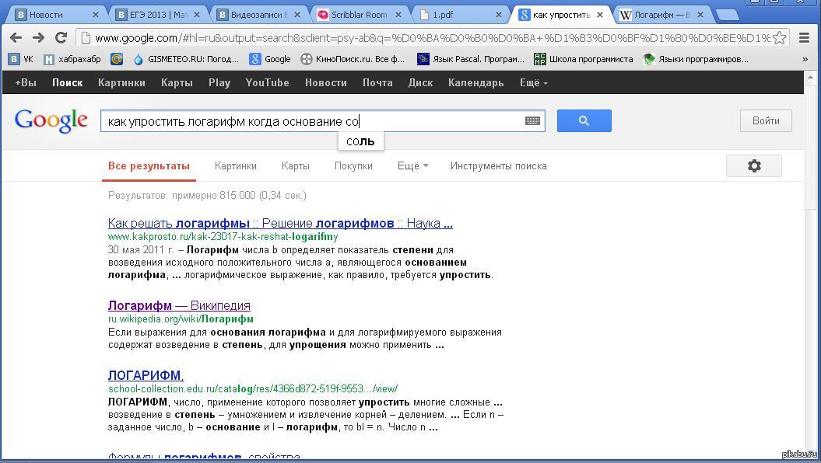
Task: Open the Chrome menu icon
Action: (x=804, y=37)
